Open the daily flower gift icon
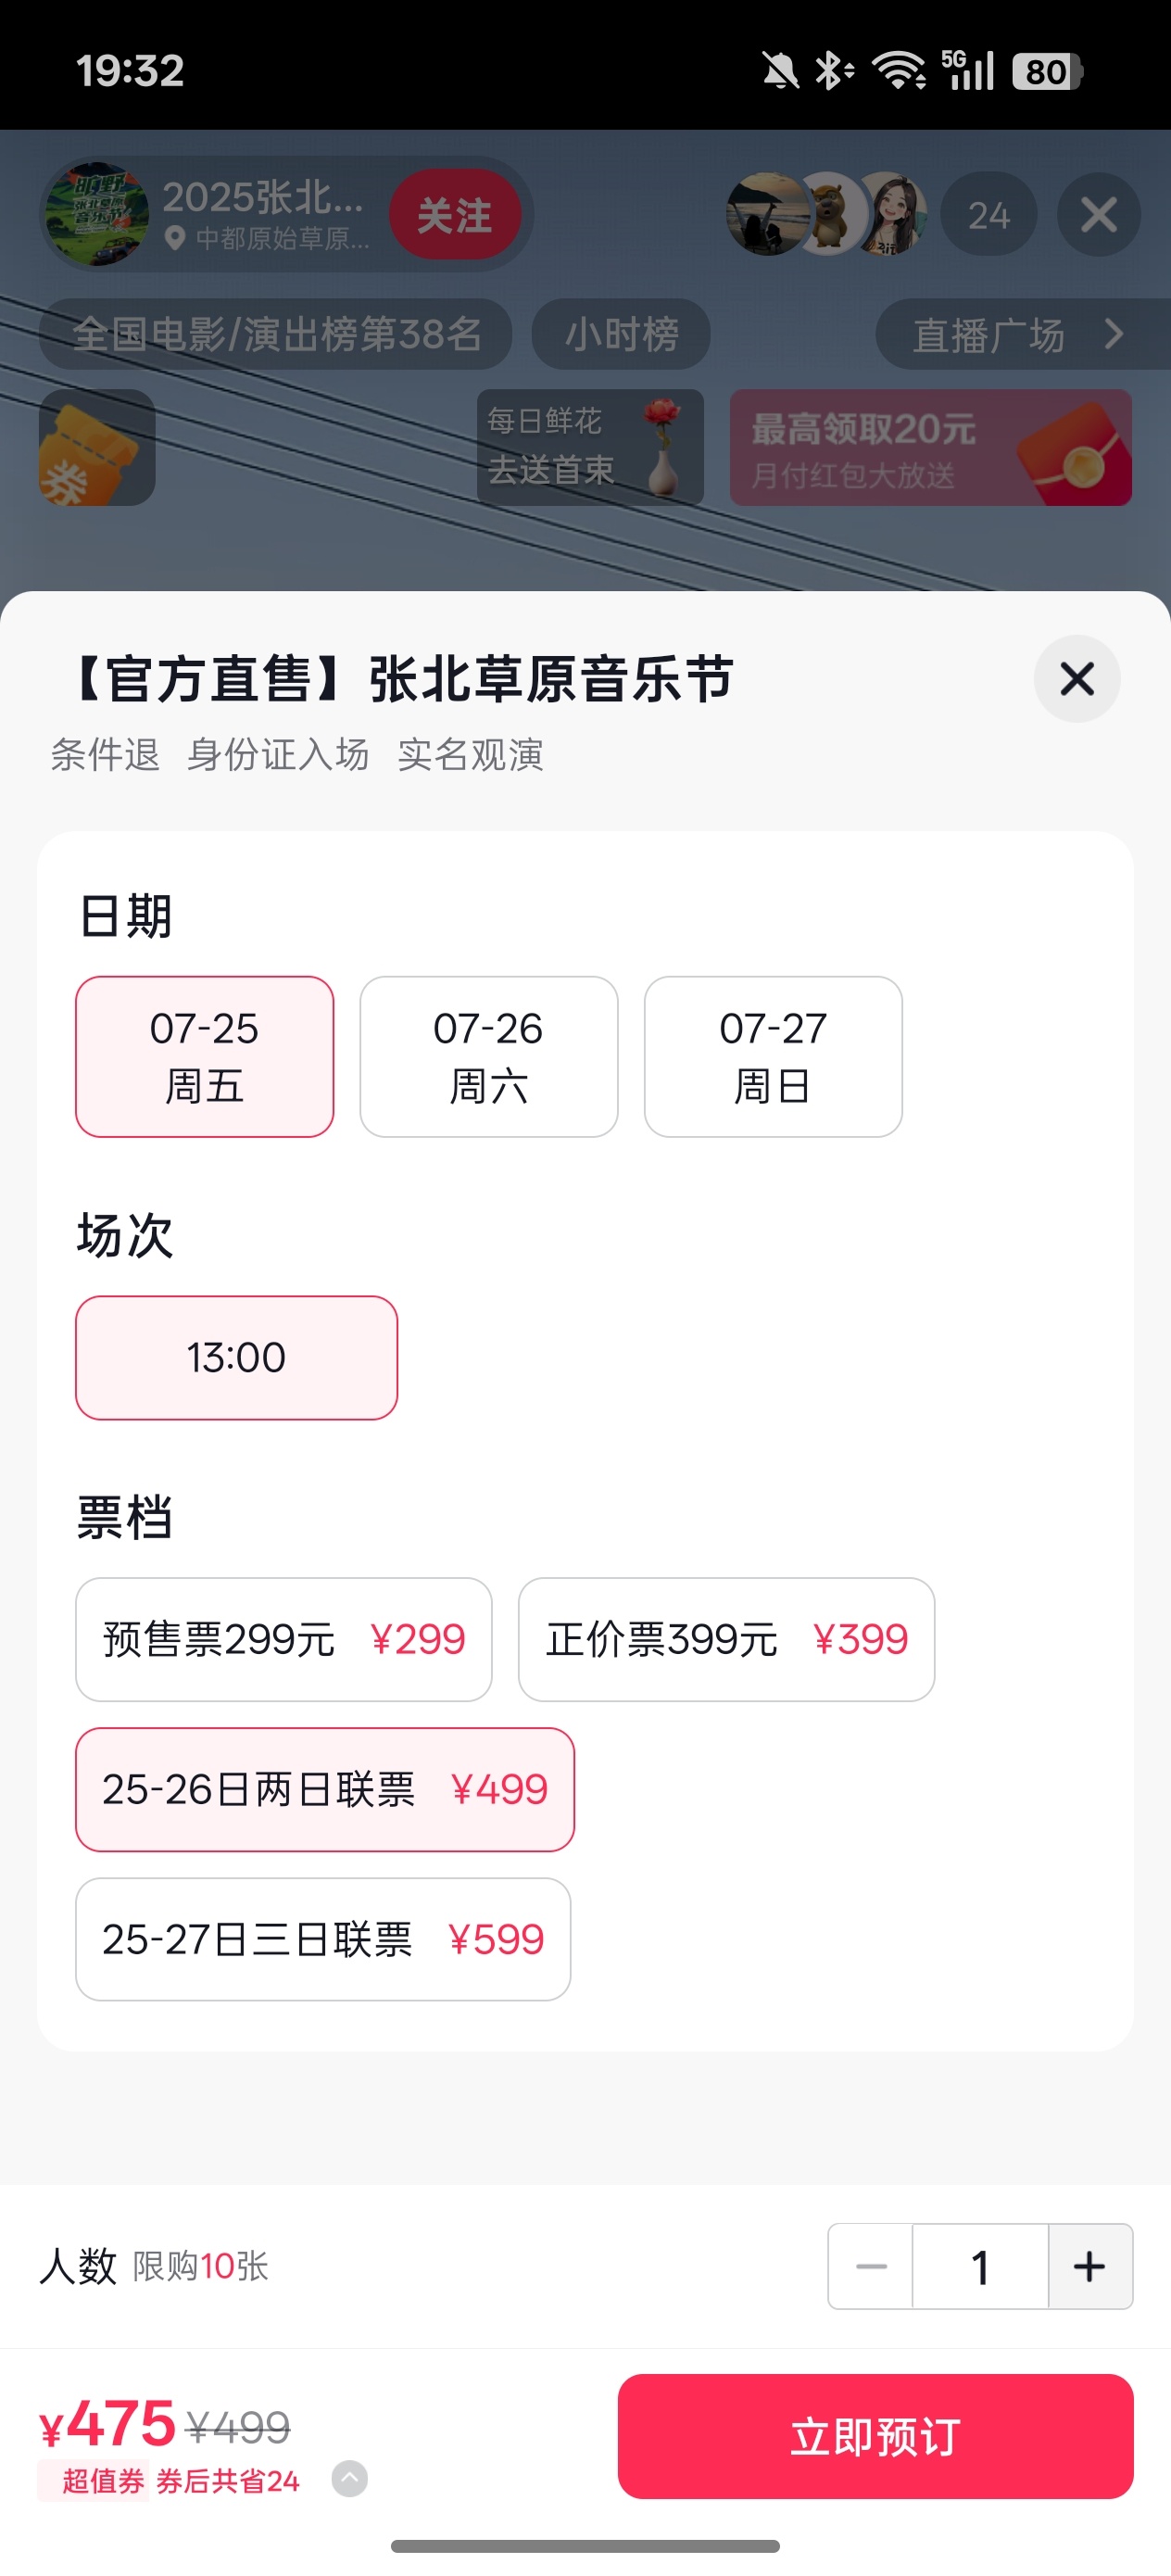Image resolution: width=1171 pixels, height=2576 pixels. (x=590, y=447)
